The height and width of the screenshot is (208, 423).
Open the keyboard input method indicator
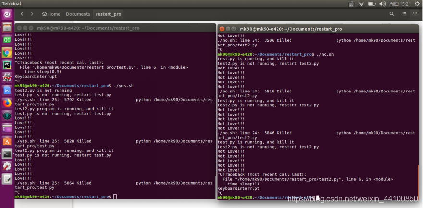click(x=351, y=4)
